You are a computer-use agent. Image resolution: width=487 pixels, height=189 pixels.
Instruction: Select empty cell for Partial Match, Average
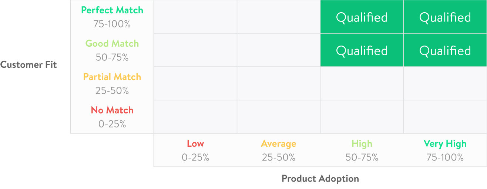(279, 83)
